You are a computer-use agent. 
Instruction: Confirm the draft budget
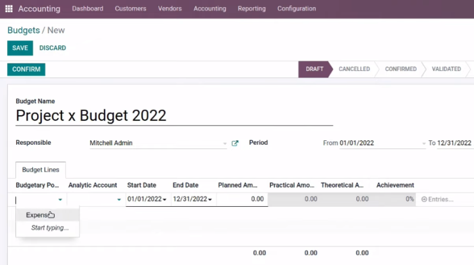(26, 70)
